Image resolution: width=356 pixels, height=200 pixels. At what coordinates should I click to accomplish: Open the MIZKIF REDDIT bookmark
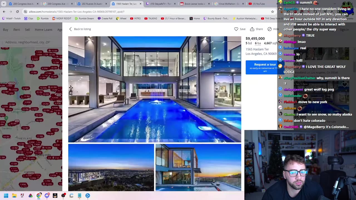62,19
